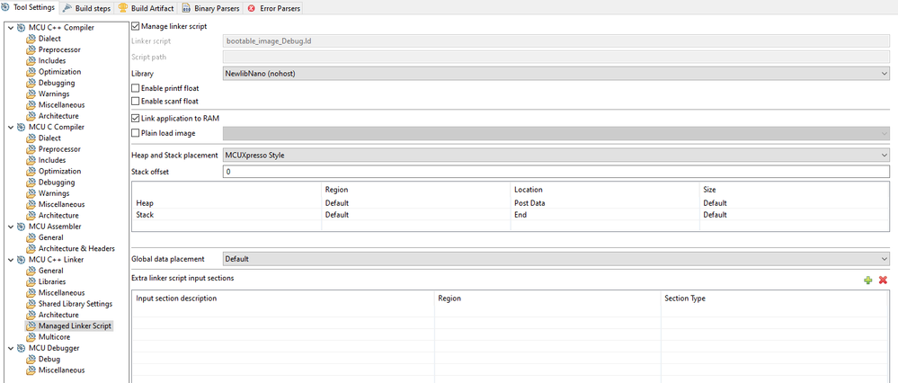Image resolution: width=898 pixels, height=383 pixels.
Task: Select the Tool Settings tab
Action: 29,7
